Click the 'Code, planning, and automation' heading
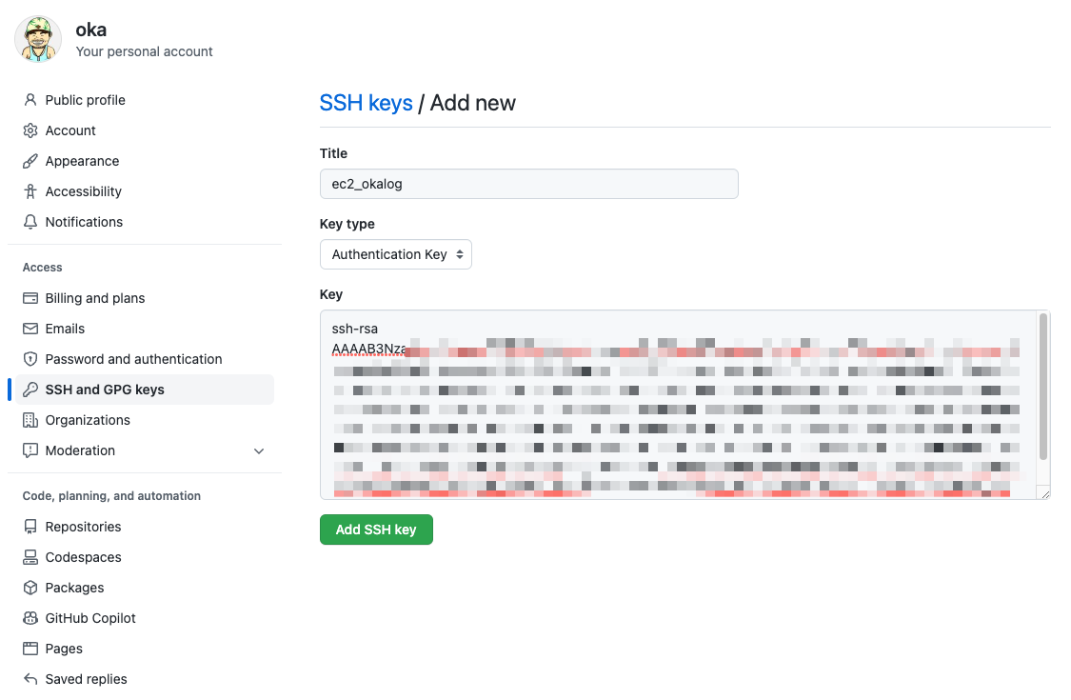1071x700 pixels. (111, 496)
